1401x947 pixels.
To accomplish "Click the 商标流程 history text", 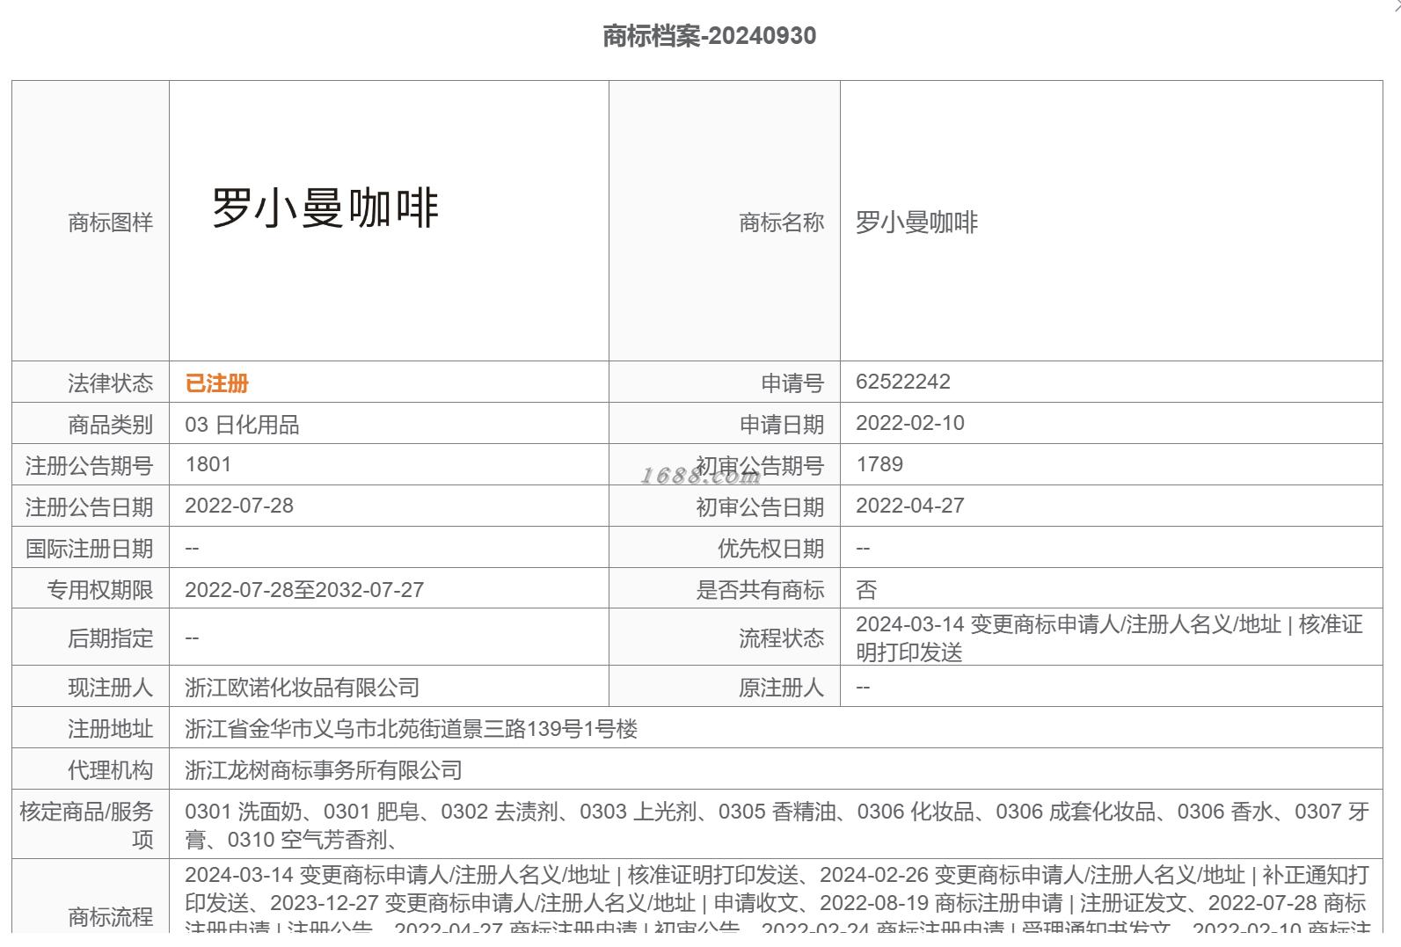I will tap(777, 899).
